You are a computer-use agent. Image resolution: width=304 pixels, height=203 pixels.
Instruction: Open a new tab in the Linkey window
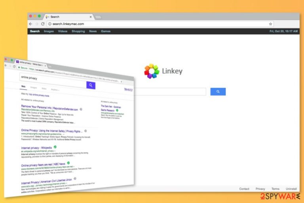(x=98, y=17)
